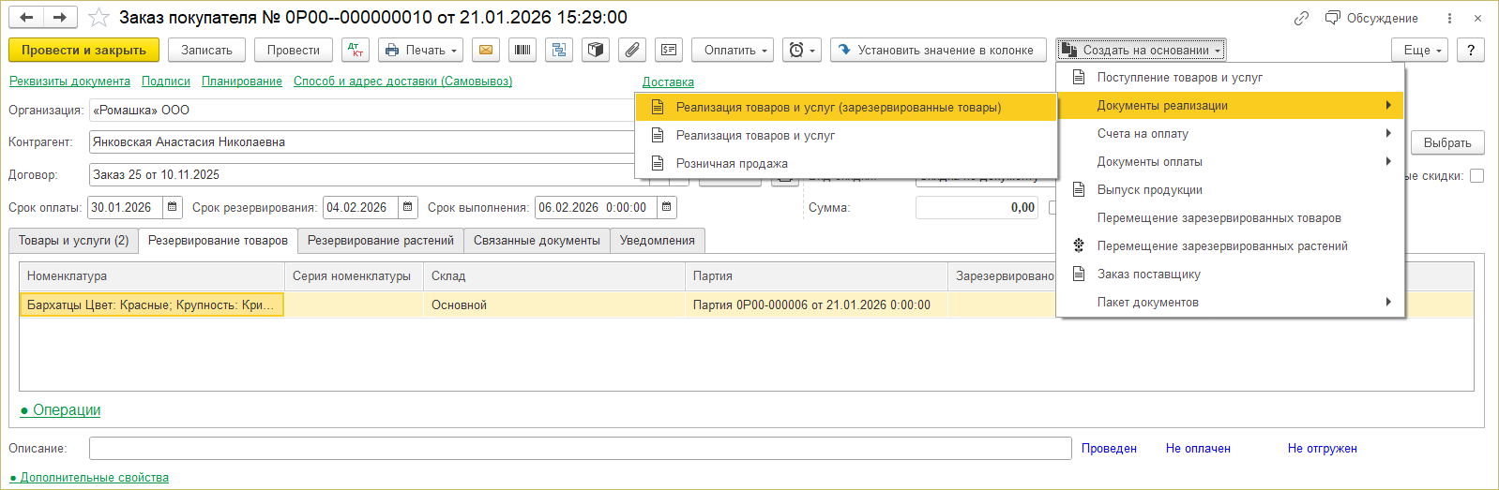This screenshot has width=1499, height=490.
Task: Click the Контрагент field
Action: coord(362,142)
